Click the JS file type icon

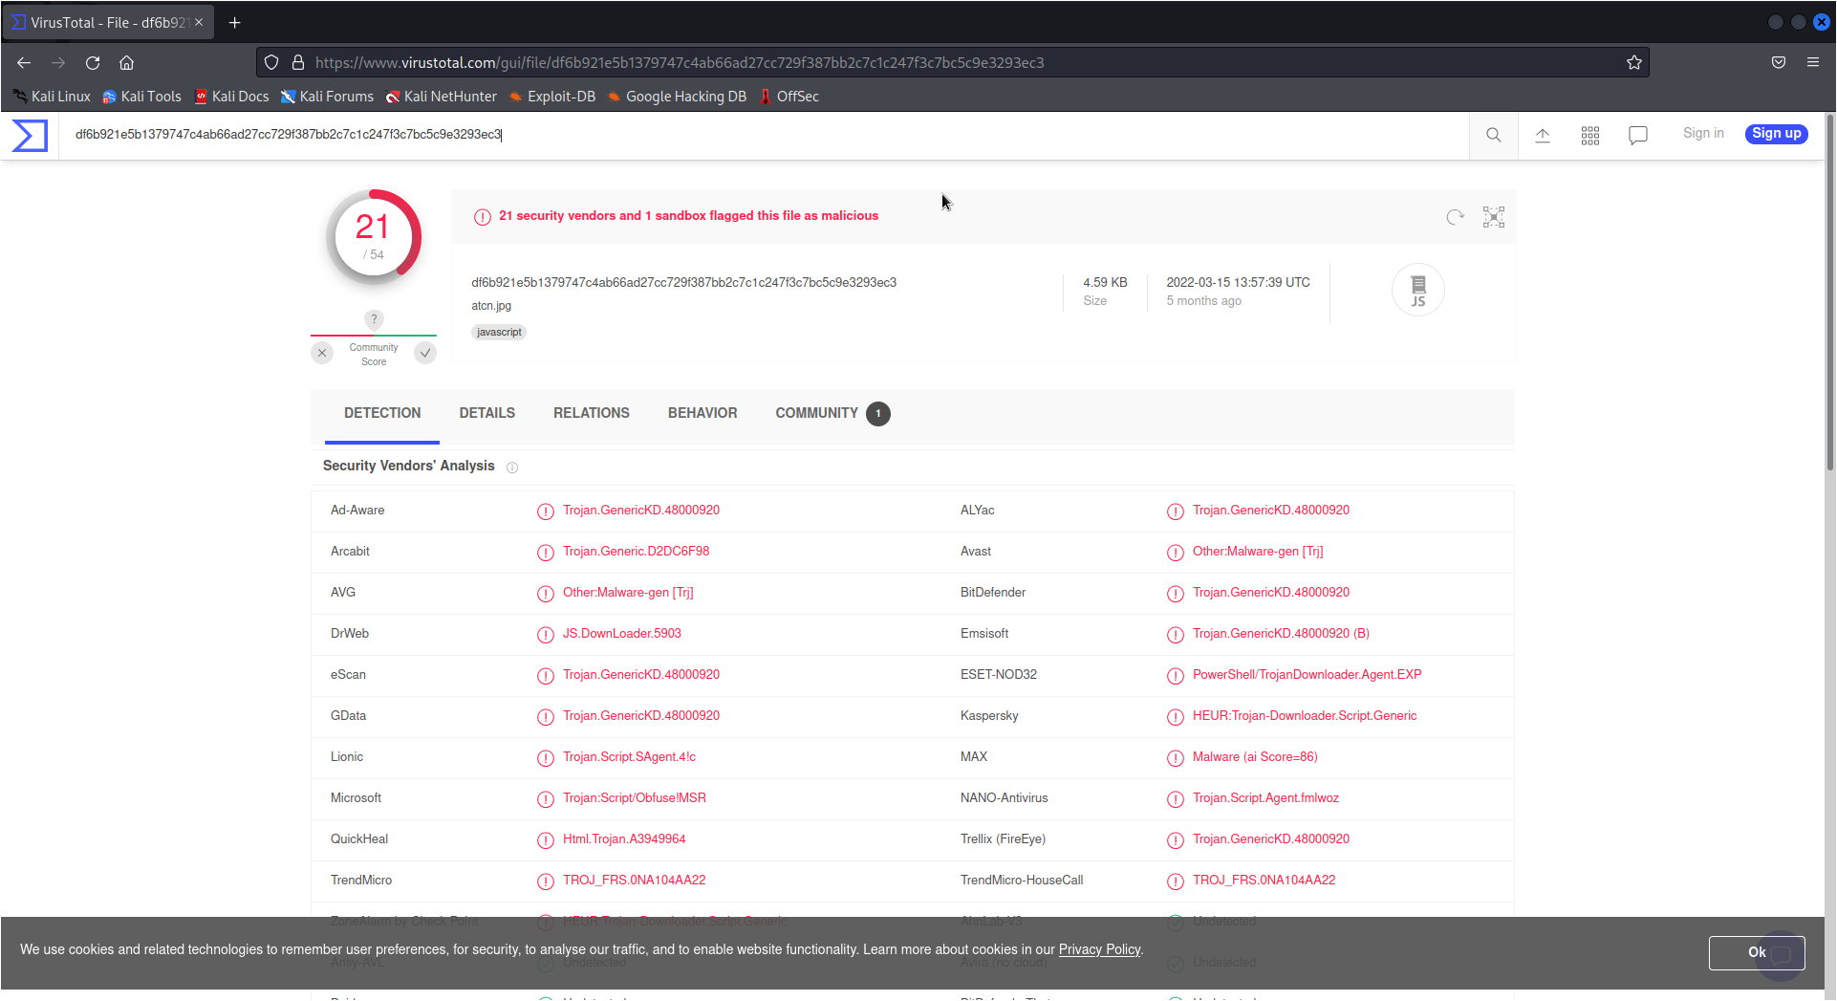[1418, 290]
